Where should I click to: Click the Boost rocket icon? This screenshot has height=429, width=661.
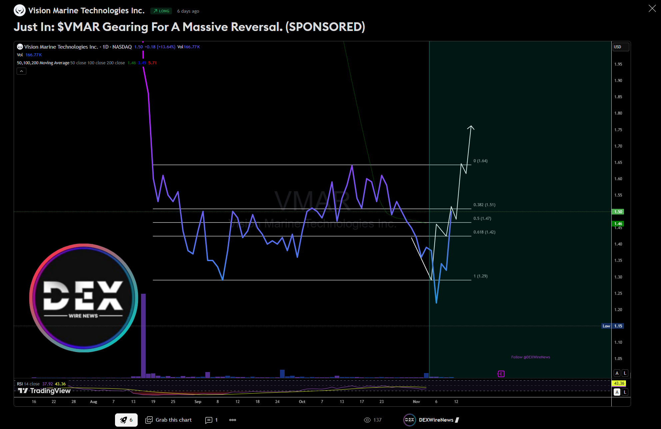click(x=124, y=420)
